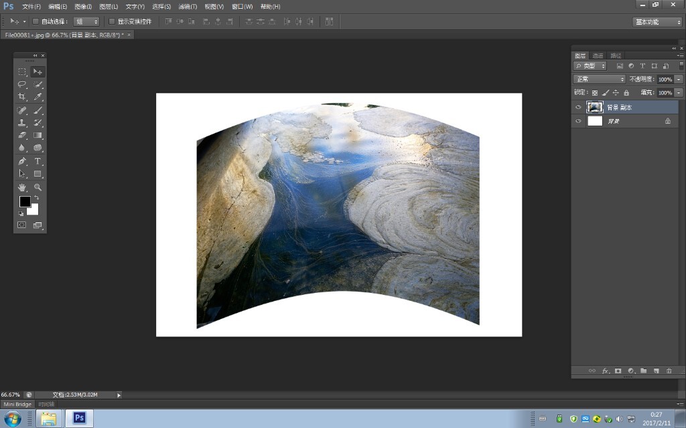
Task: Enable the 自动选择 checkbox
Action: (36, 21)
